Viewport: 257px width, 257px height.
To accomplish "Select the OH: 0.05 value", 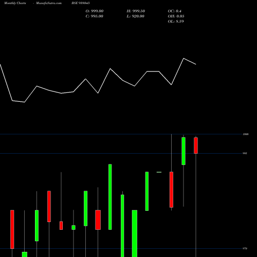I will (176, 16).
